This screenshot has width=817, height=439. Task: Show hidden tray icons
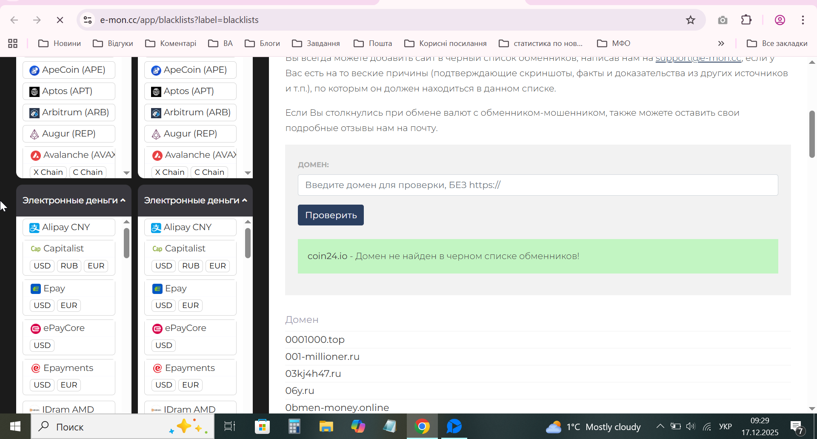660,426
